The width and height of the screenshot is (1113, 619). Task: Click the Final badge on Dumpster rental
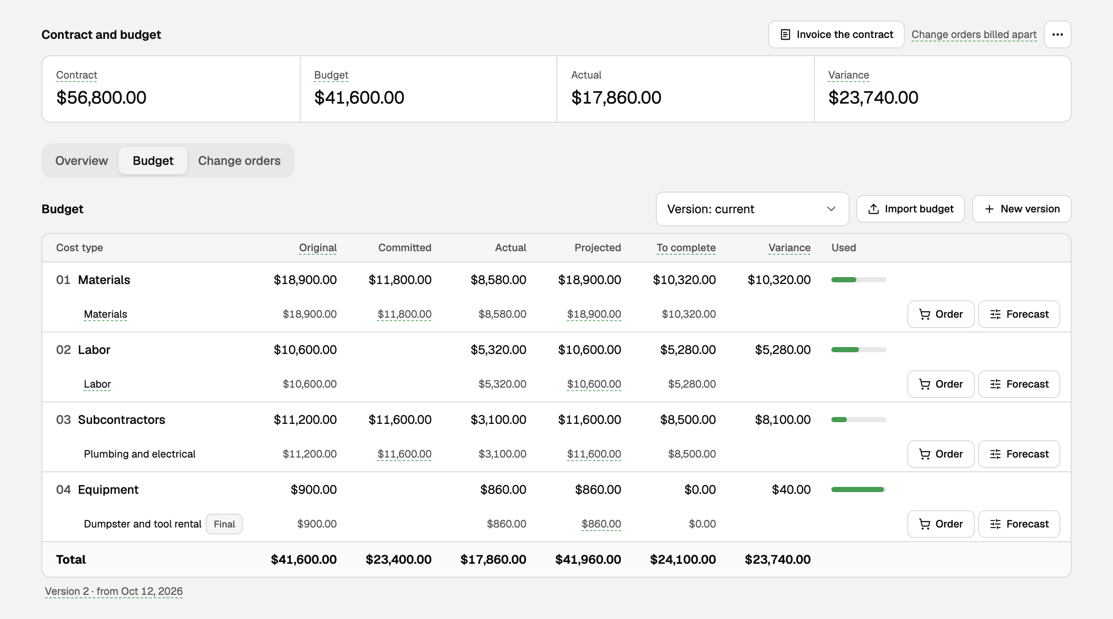click(x=224, y=524)
